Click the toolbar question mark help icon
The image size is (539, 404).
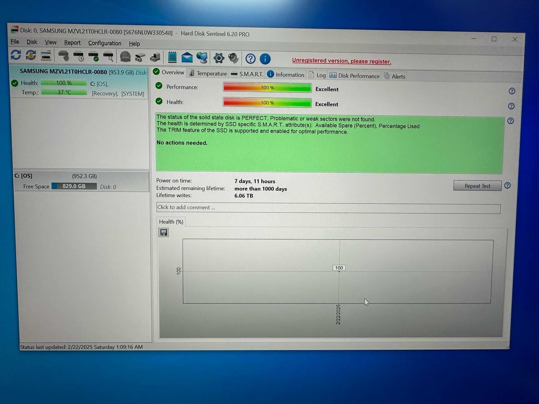point(250,59)
